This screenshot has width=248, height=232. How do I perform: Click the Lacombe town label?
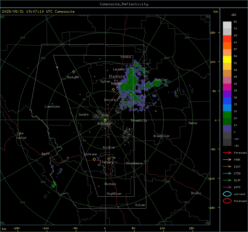[119, 69]
